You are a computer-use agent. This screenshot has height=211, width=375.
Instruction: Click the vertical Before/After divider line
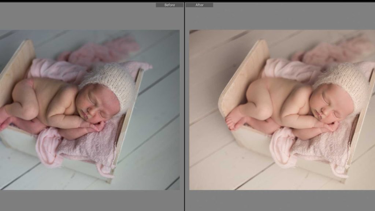coord(184,110)
